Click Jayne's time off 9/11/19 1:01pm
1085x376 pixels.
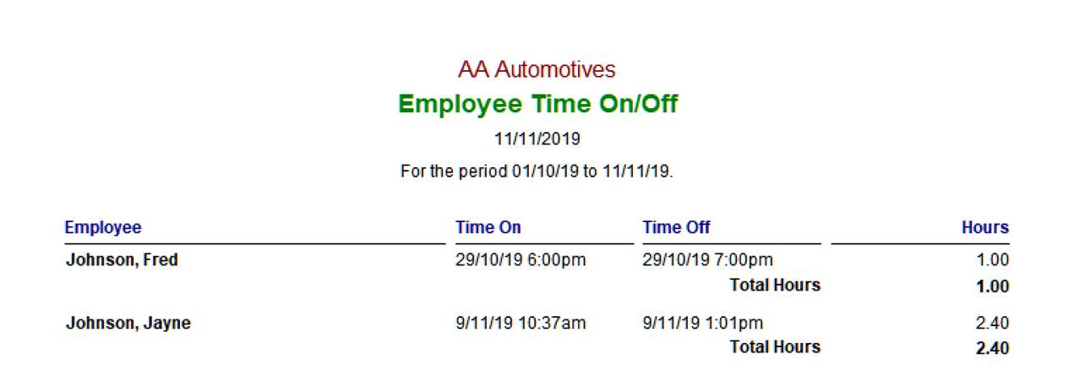click(702, 323)
